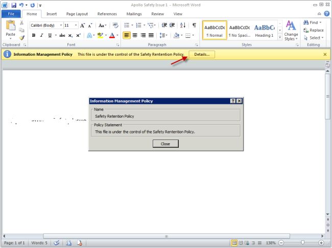The height and width of the screenshot is (248, 332).
Task: Click the Shrink Font icon
Action: coord(90,26)
